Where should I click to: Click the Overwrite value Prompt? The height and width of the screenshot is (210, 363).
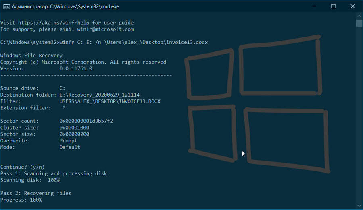(x=68, y=141)
